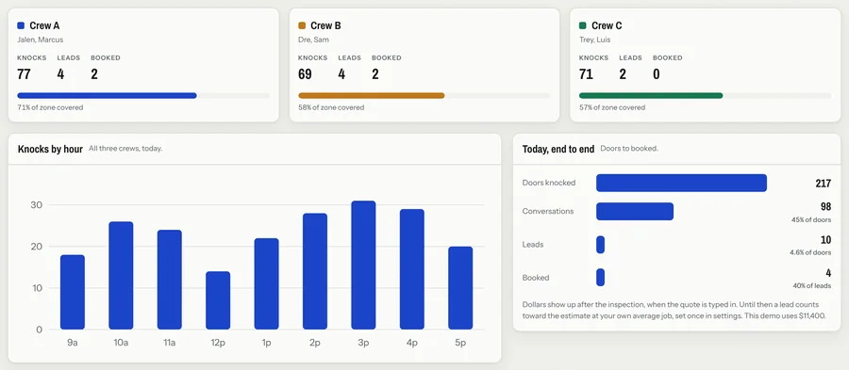Click the blue Crew A color square

(x=21, y=25)
